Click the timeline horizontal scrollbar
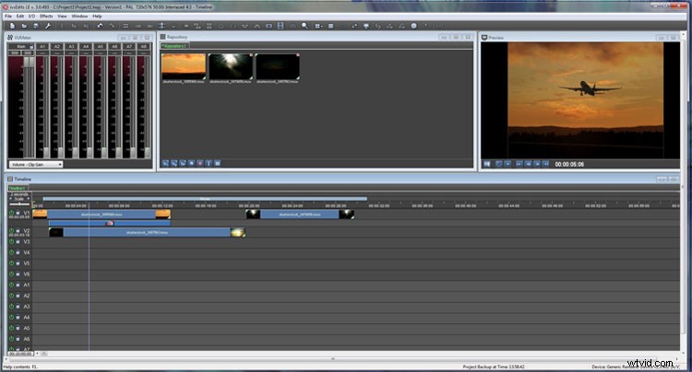 (333, 359)
